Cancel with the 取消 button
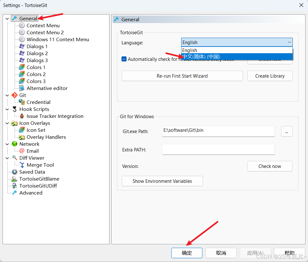Image resolution: width=308 pixels, height=262 pixels. click(221, 253)
